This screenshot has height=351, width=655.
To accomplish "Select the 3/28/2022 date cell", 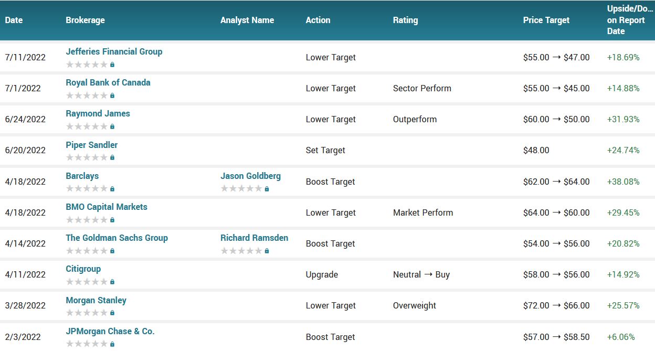I will (x=25, y=305).
